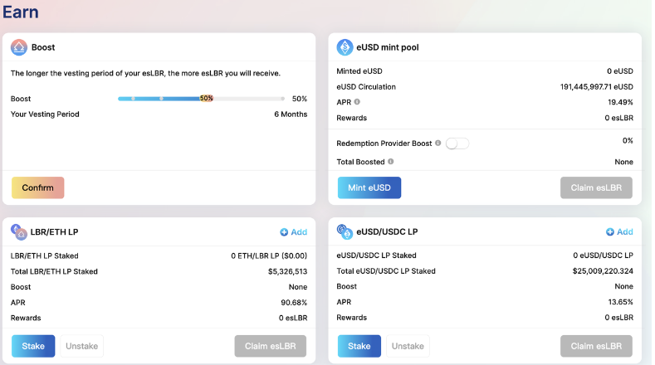Claim esLBR in the eUSD/USDC LP card
Image resolution: width=655 pixels, height=365 pixels.
(596, 346)
